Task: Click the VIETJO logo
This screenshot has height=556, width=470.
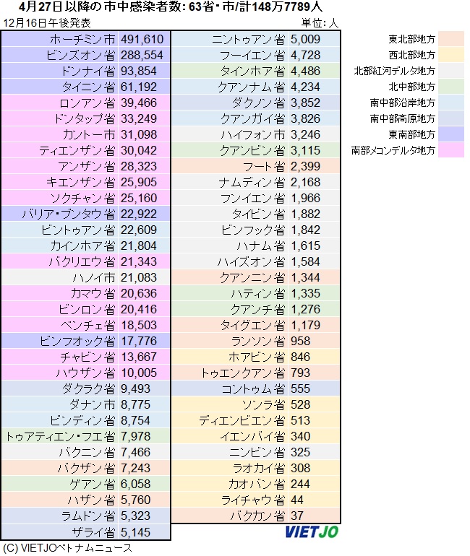Action: [x=312, y=532]
